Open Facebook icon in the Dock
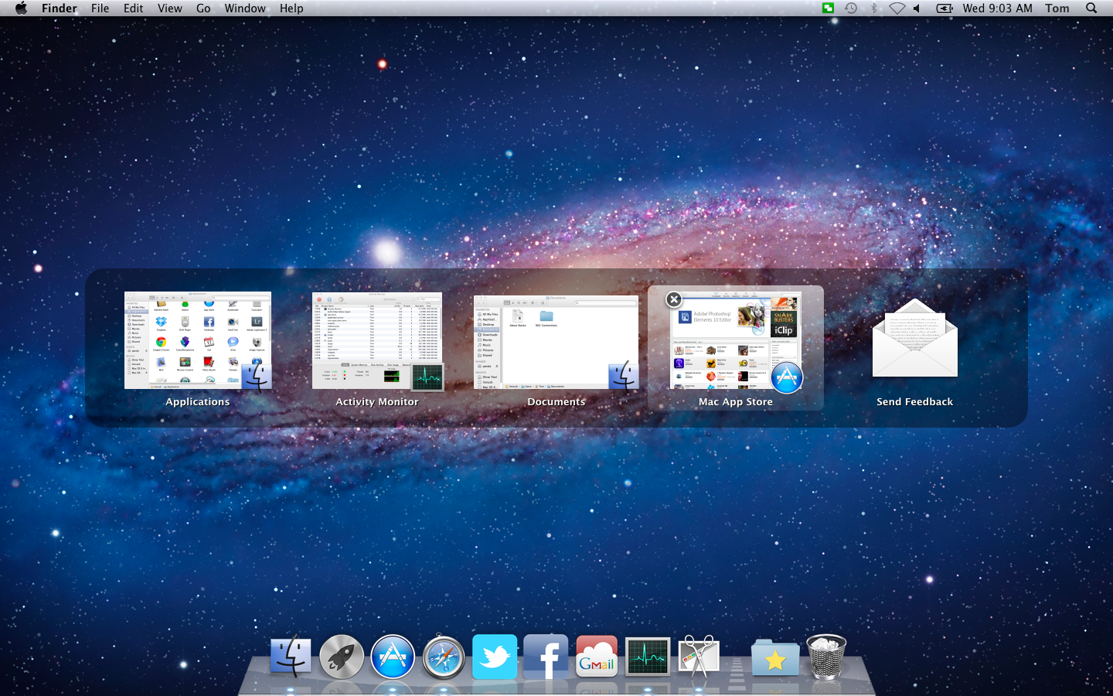This screenshot has width=1113, height=696. [x=546, y=657]
